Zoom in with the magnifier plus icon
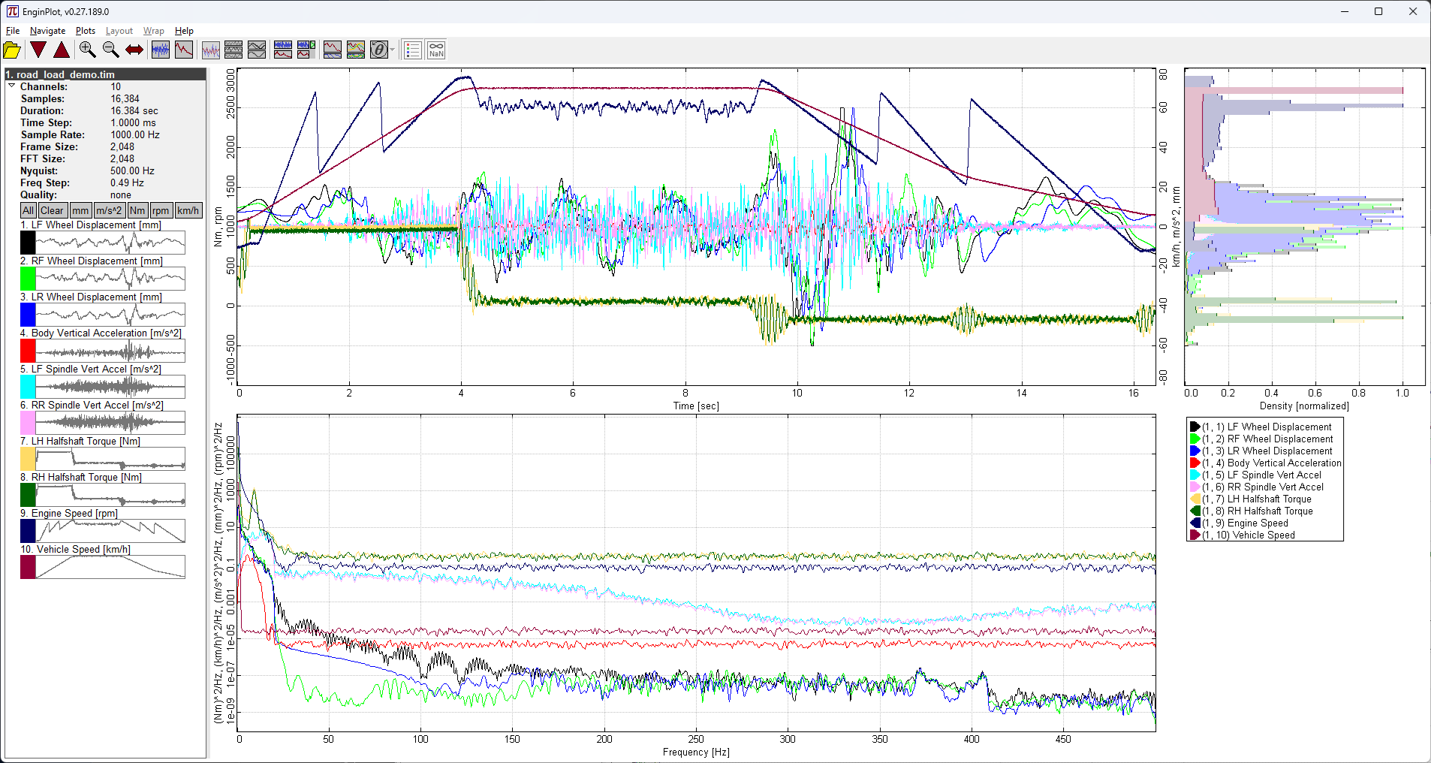 coord(87,50)
